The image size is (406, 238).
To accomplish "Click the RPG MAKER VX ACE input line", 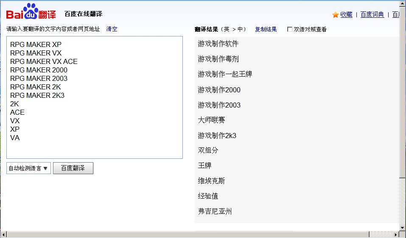I will tap(44, 61).
